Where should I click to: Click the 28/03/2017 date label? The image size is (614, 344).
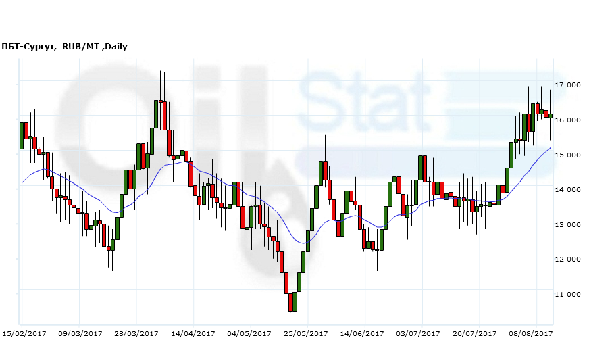tap(136, 333)
